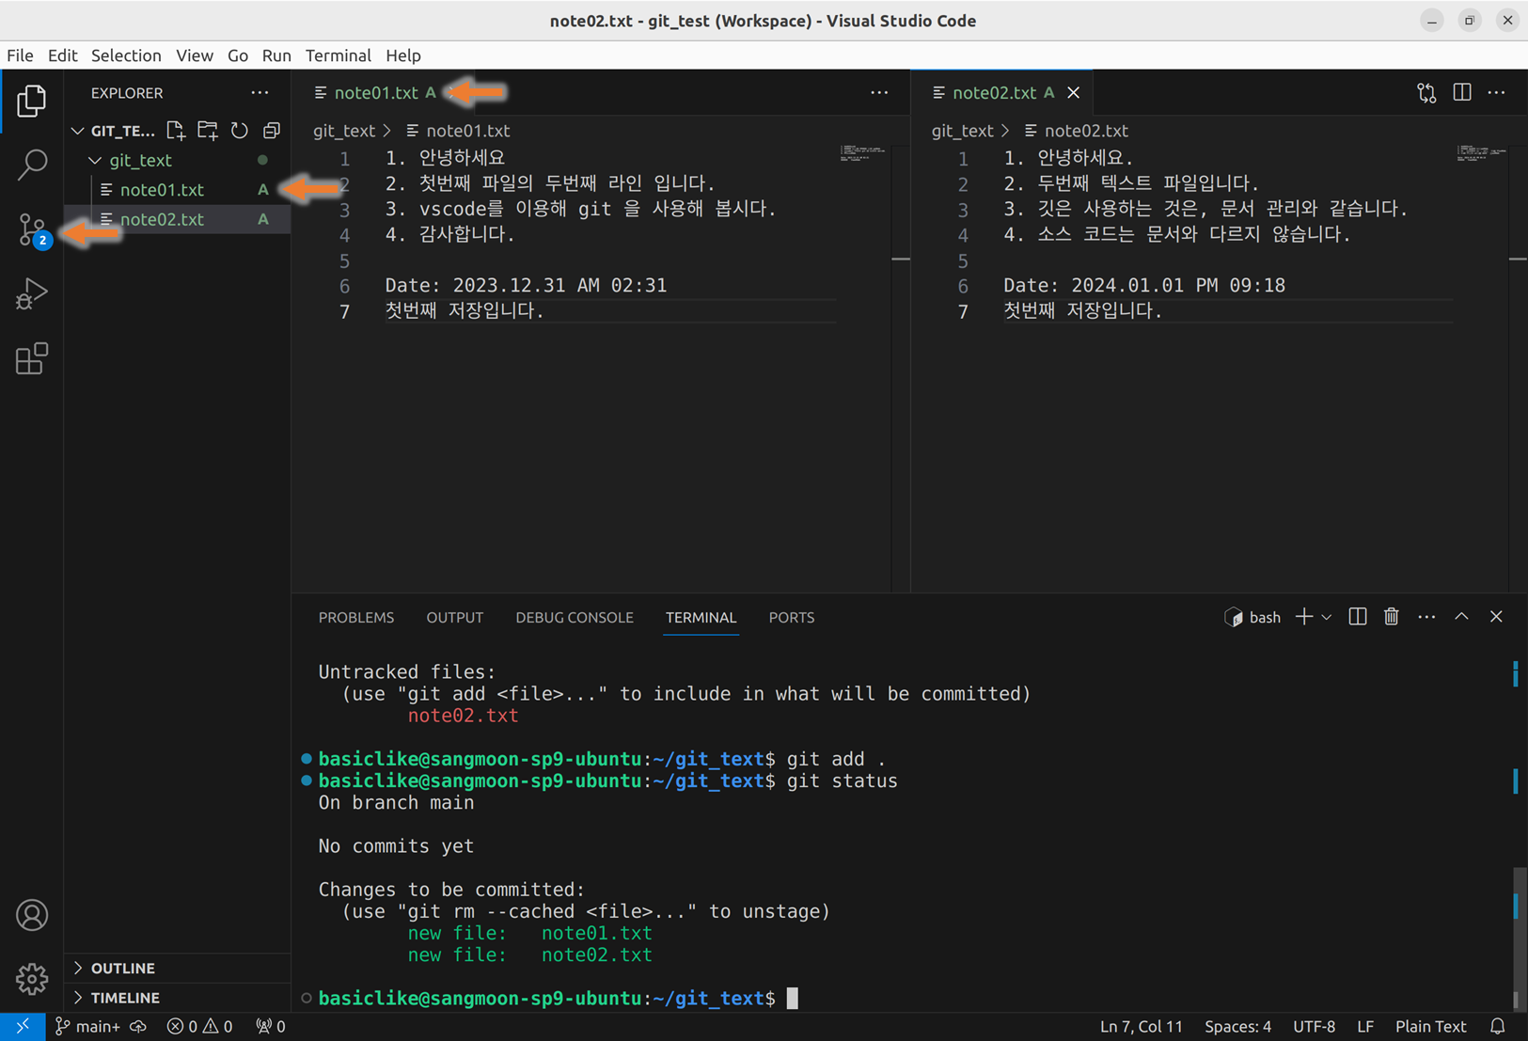Open the Run and Debug view
This screenshot has width=1528, height=1041.
31,293
